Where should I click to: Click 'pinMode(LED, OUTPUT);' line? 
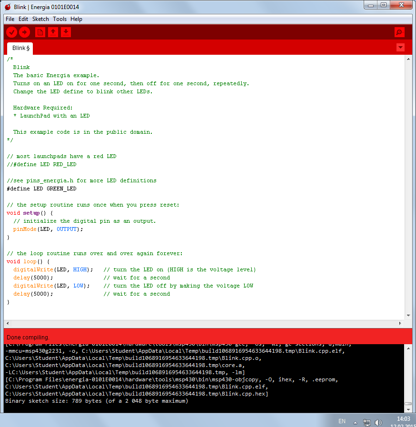pos(48,229)
